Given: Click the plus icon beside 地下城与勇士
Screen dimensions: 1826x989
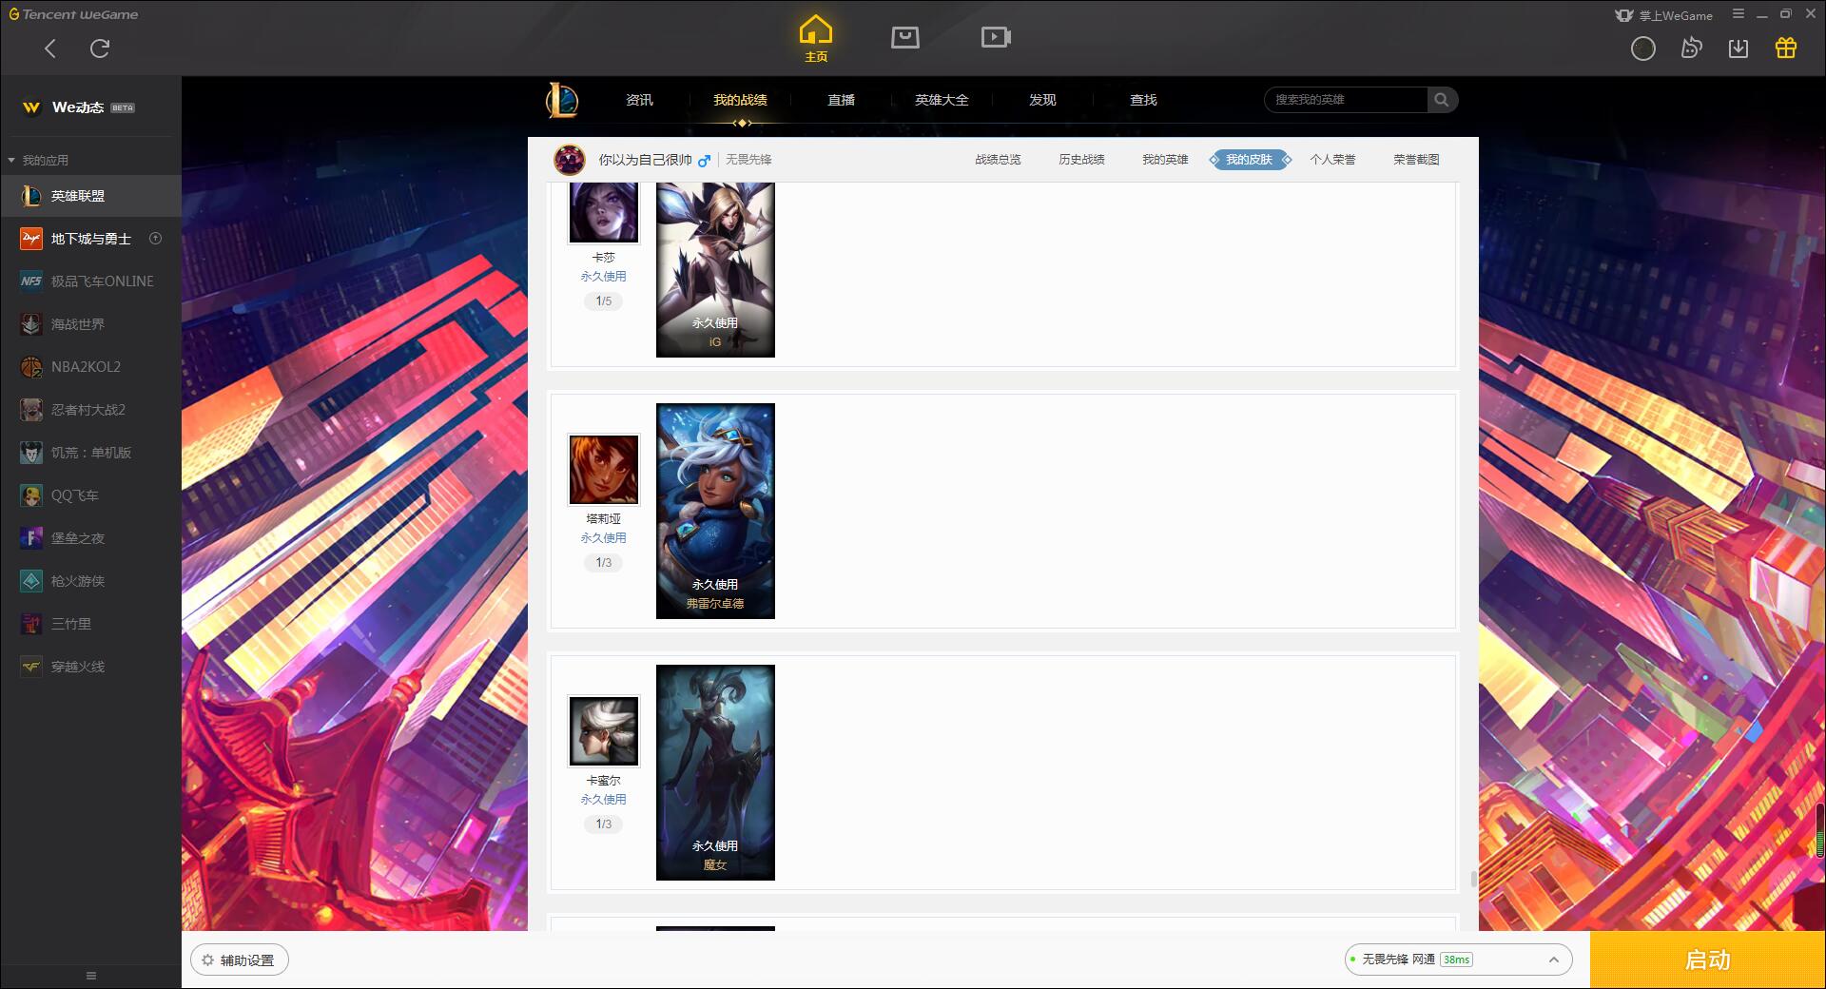Looking at the screenshot, I should (156, 239).
